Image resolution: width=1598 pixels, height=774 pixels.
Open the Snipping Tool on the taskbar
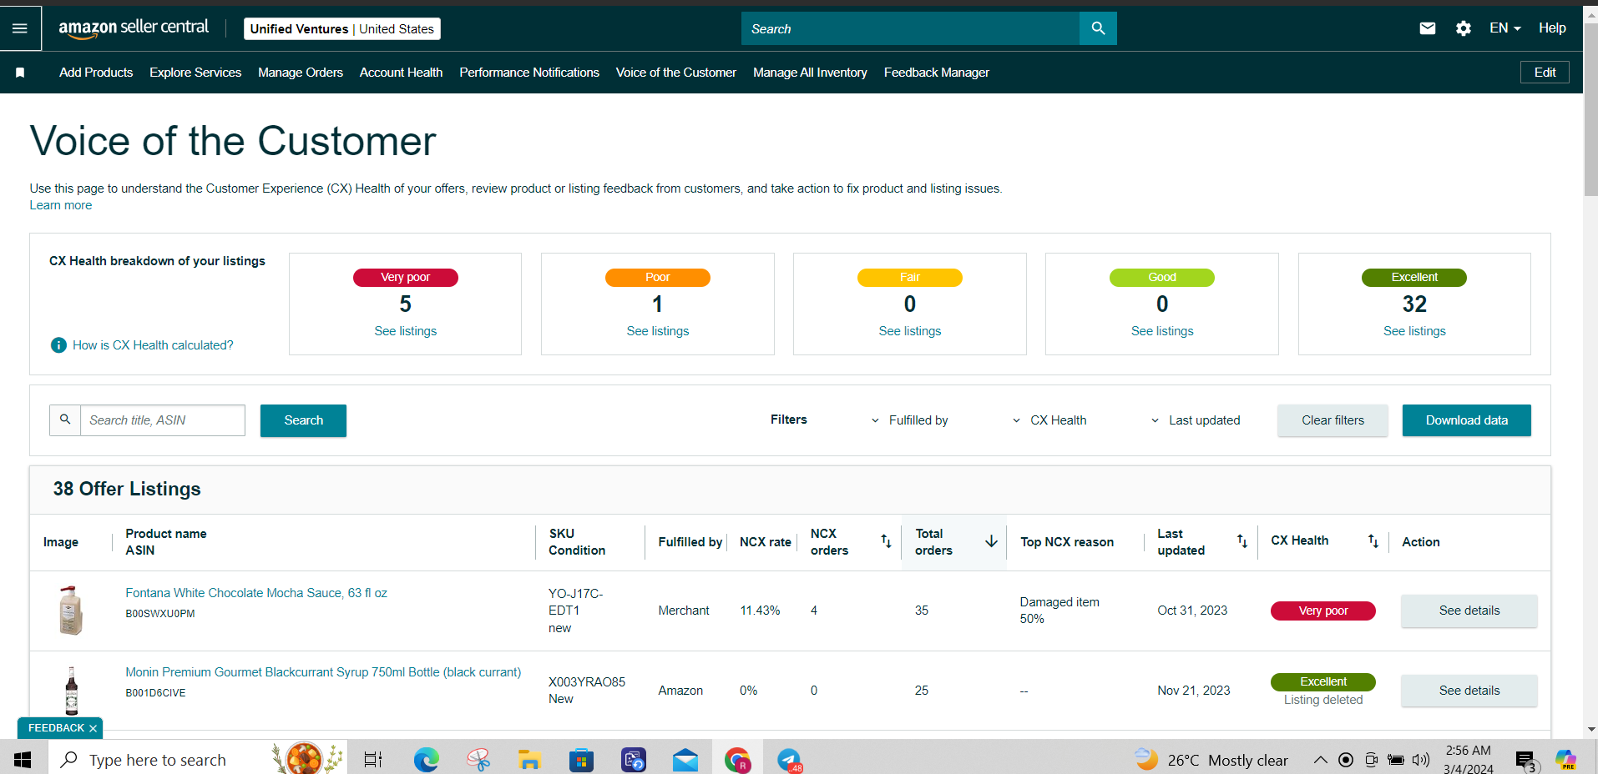click(x=478, y=760)
